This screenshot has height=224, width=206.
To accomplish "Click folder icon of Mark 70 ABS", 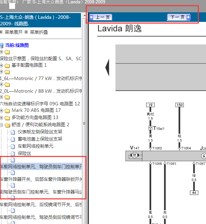I will [7, 111].
